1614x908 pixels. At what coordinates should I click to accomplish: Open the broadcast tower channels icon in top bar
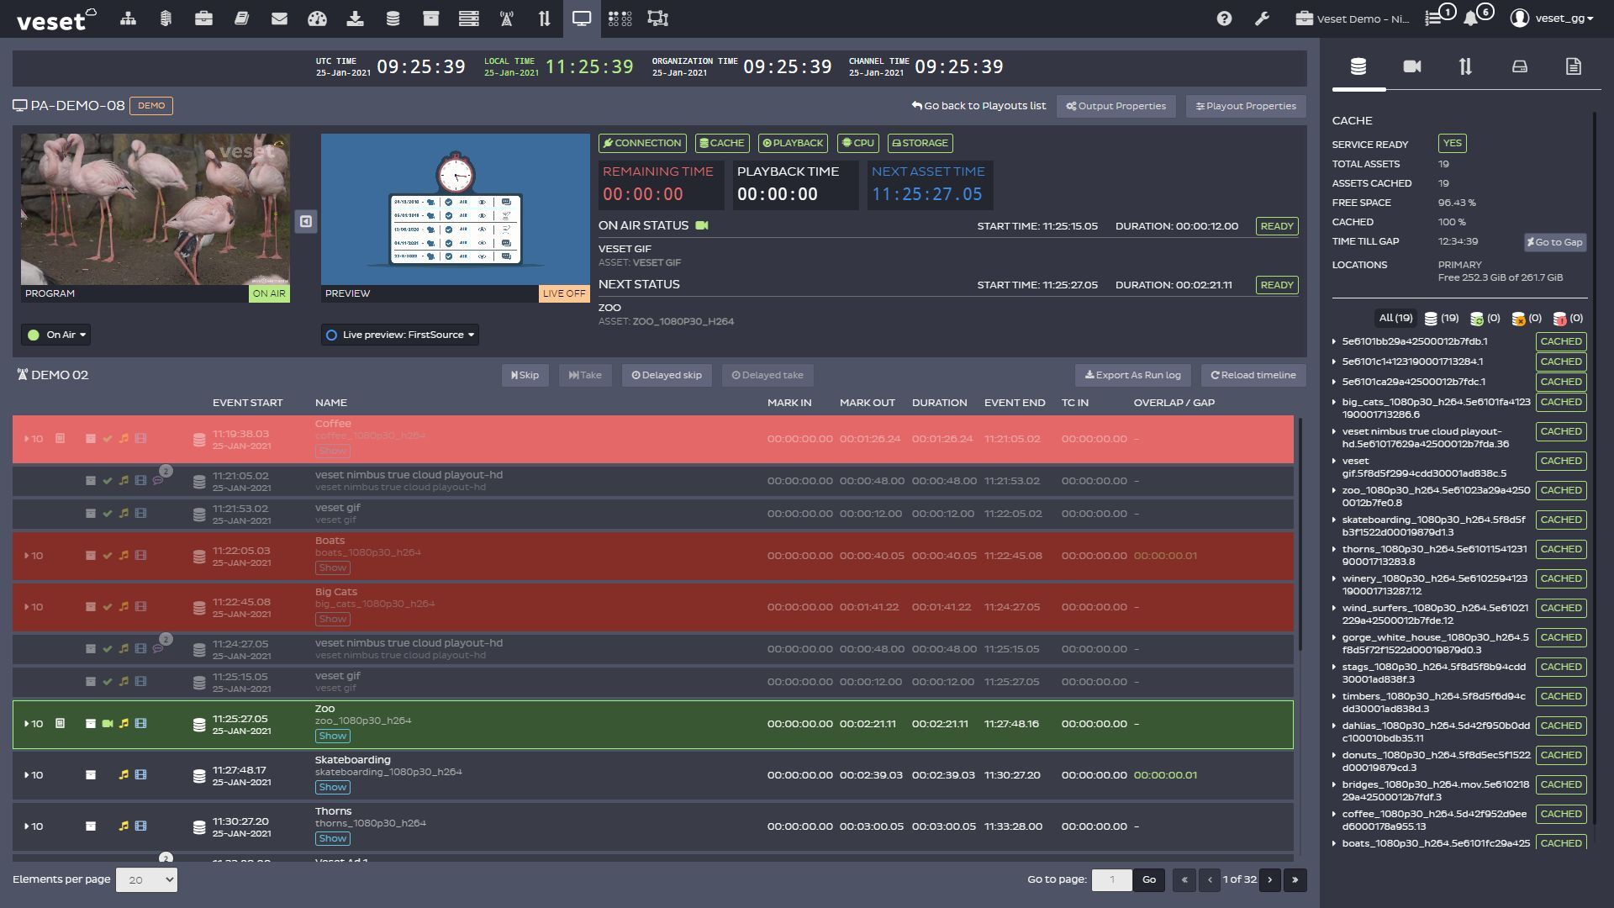point(506,18)
